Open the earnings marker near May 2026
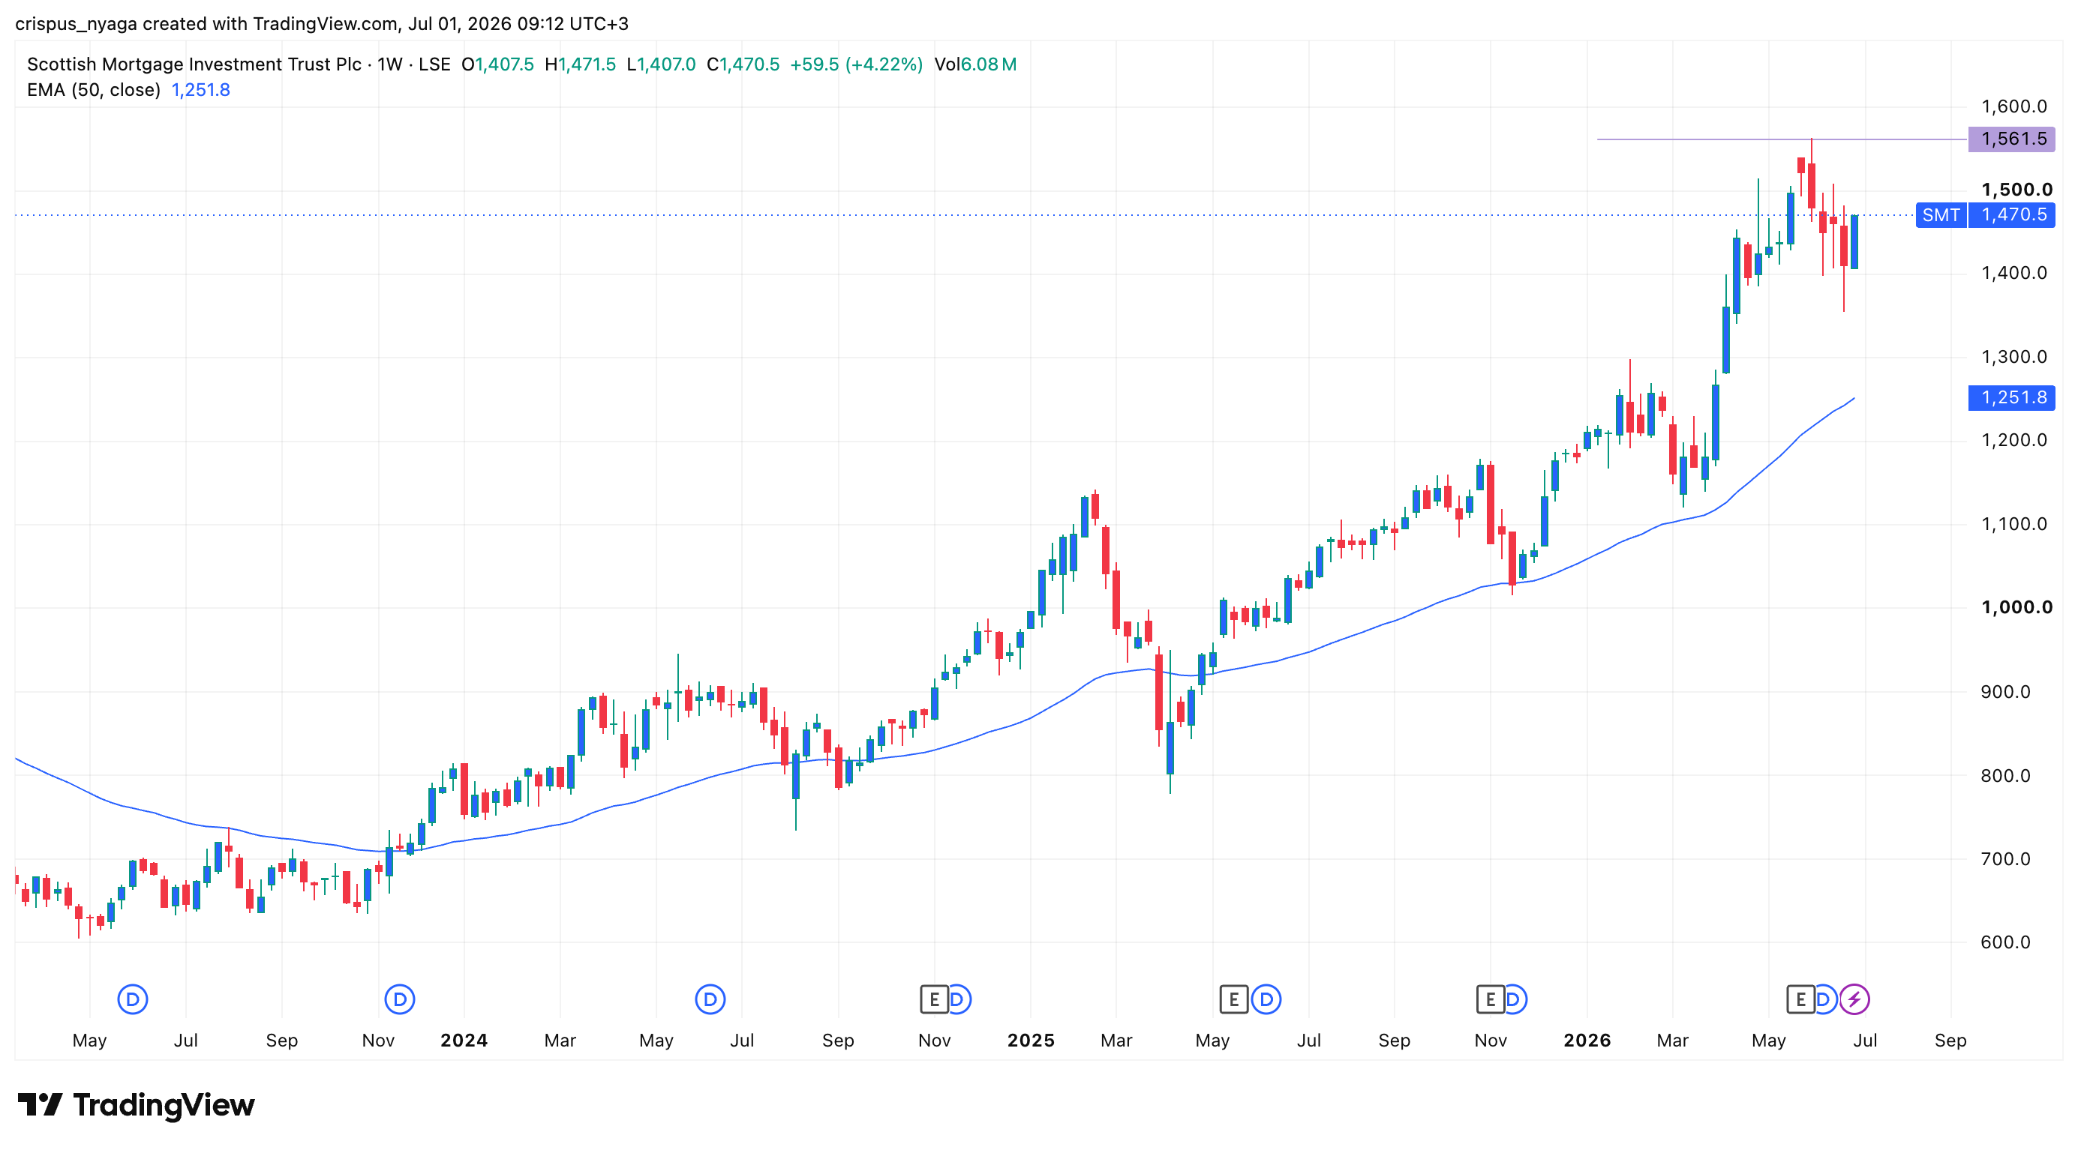Image resolution: width=2078 pixels, height=1150 pixels. point(1800,999)
